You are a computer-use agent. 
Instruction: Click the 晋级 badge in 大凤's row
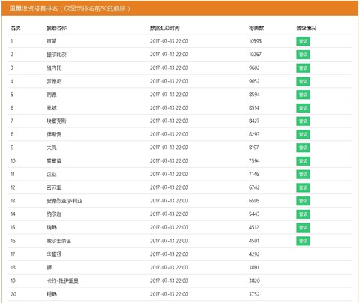pos(303,148)
